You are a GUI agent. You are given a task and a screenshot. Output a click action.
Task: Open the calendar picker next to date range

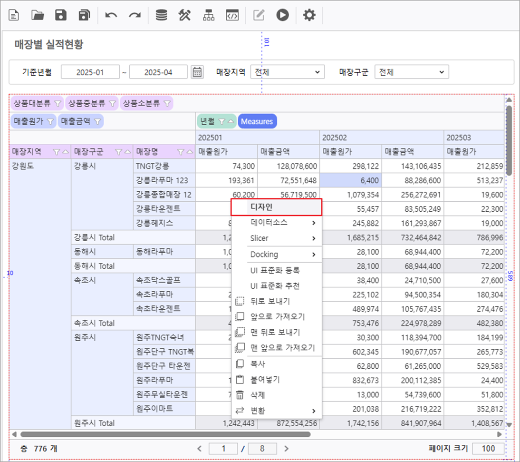tap(197, 72)
